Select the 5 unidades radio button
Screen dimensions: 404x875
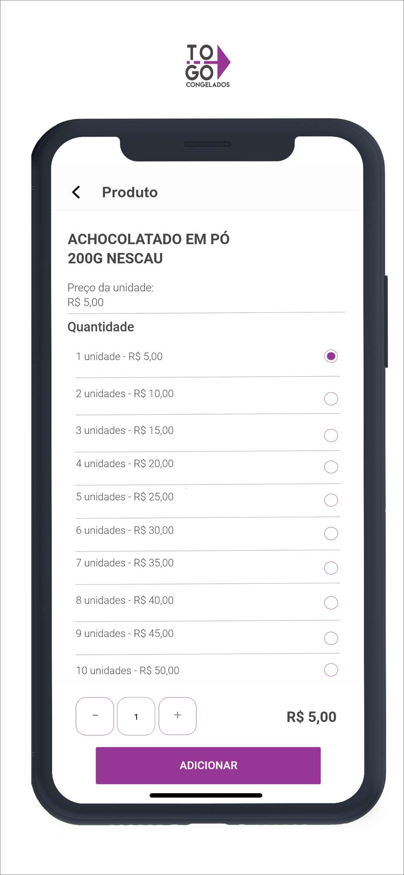331,500
